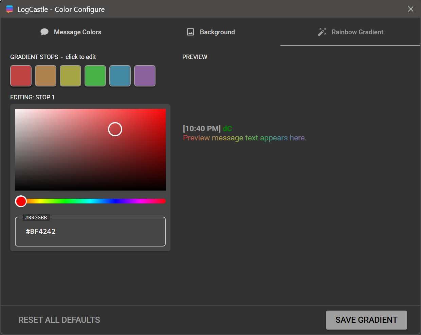Select the red gradient stop for editing

[21, 76]
